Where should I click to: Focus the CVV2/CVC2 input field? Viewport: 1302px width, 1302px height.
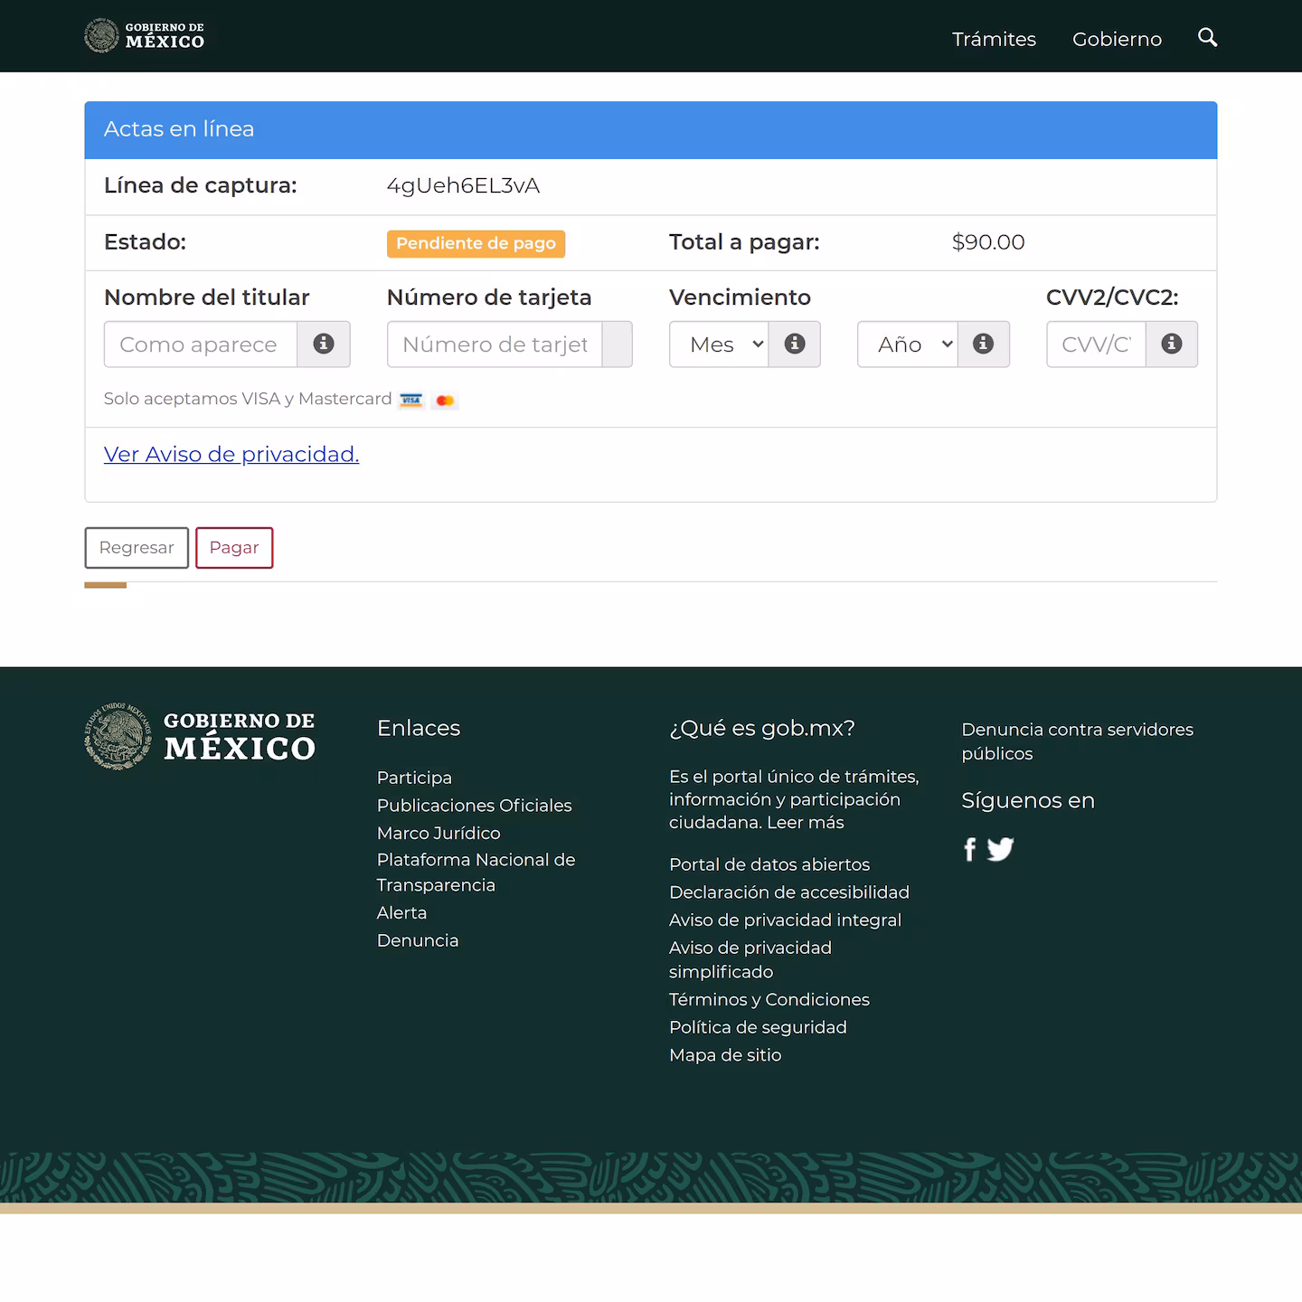[1096, 344]
